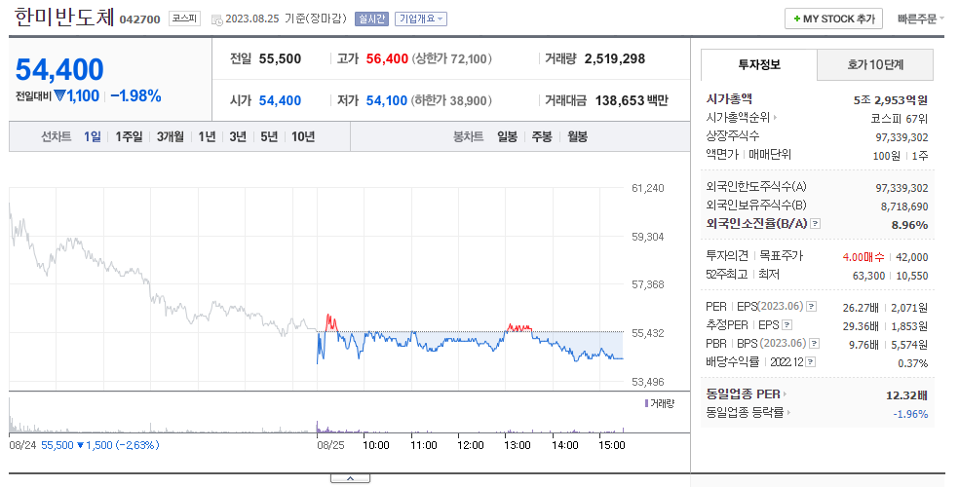Switch to 주봉 candlestick chart
Viewport: 959px width, 487px height.
pos(542,136)
